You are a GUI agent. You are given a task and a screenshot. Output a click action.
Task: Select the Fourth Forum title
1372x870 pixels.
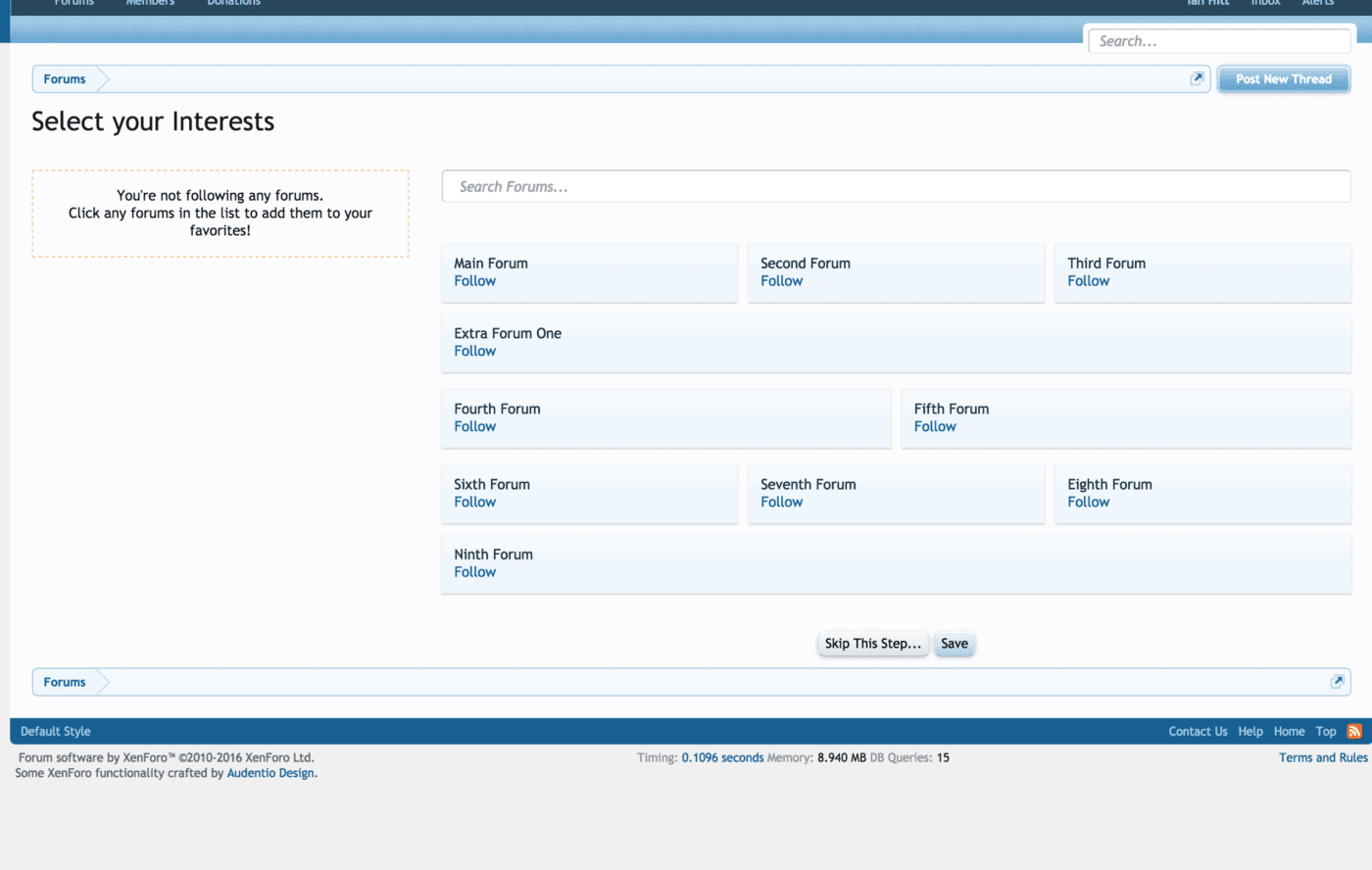497,409
